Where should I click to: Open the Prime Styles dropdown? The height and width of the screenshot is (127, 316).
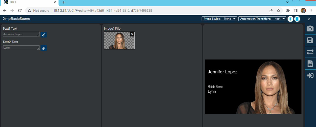(x=219, y=19)
